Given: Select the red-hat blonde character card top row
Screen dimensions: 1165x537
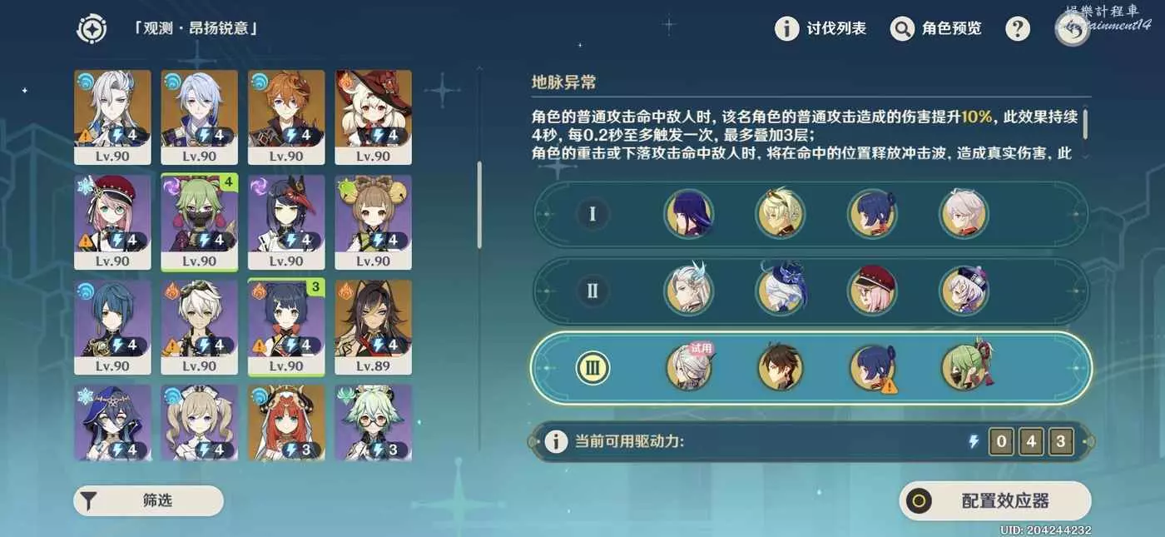Looking at the screenshot, I should coord(373,117).
